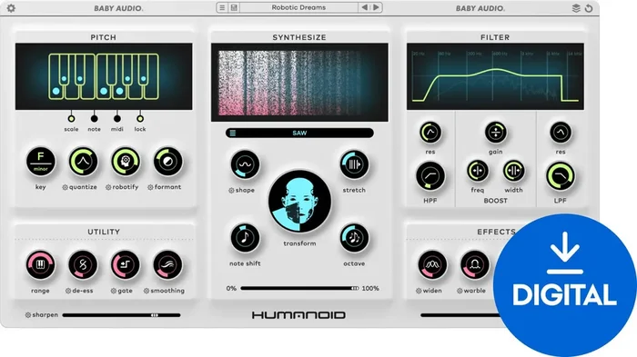Click the sharpen slider handle

point(155,315)
